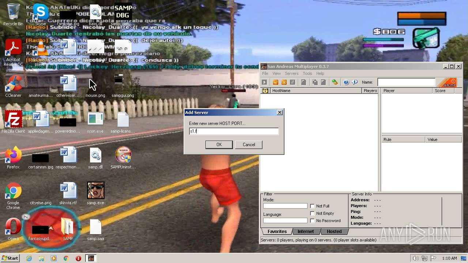Click the taskbar clock showing 1:10 AM
This screenshot has height=263, width=468.
[449, 258]
